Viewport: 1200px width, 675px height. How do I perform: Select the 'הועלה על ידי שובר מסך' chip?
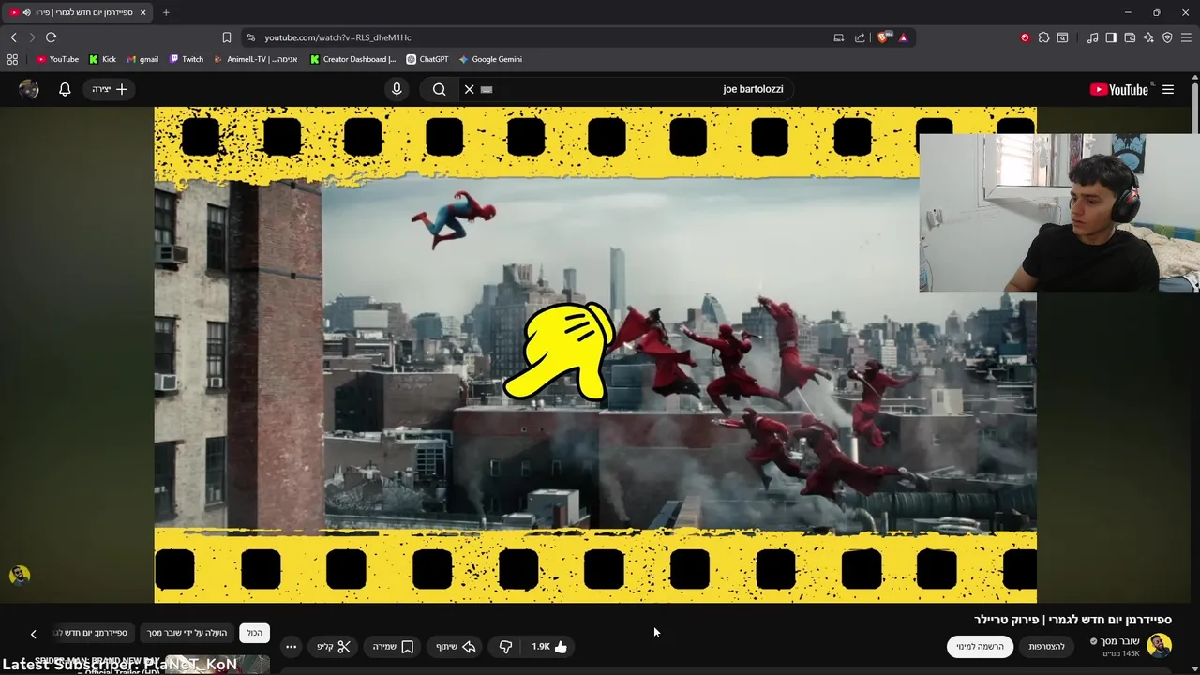tap(187, 633)
